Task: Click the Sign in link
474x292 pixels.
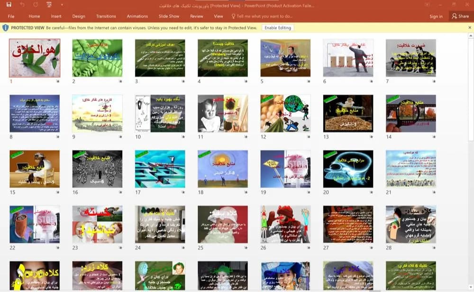Action: [x=436, y=16]
